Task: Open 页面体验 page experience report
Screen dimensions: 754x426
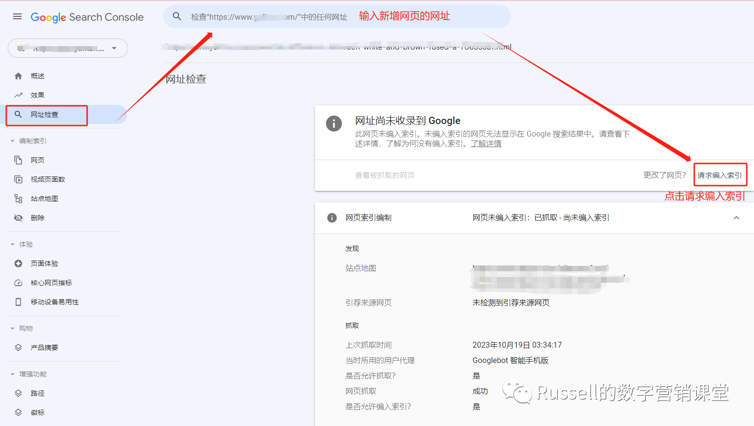Action: click(x=18, y=263)
